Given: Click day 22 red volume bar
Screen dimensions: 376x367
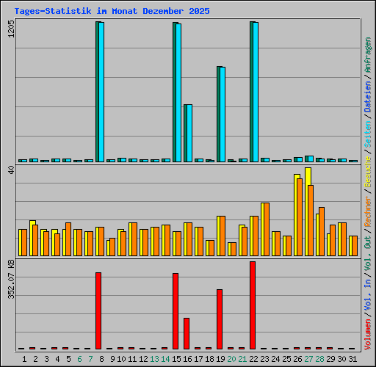Looking at the screenshot, I should 253,305.
